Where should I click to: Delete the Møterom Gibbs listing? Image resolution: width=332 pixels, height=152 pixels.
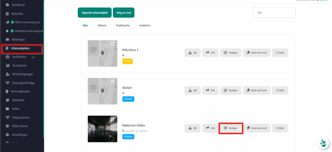pos(280,128)
